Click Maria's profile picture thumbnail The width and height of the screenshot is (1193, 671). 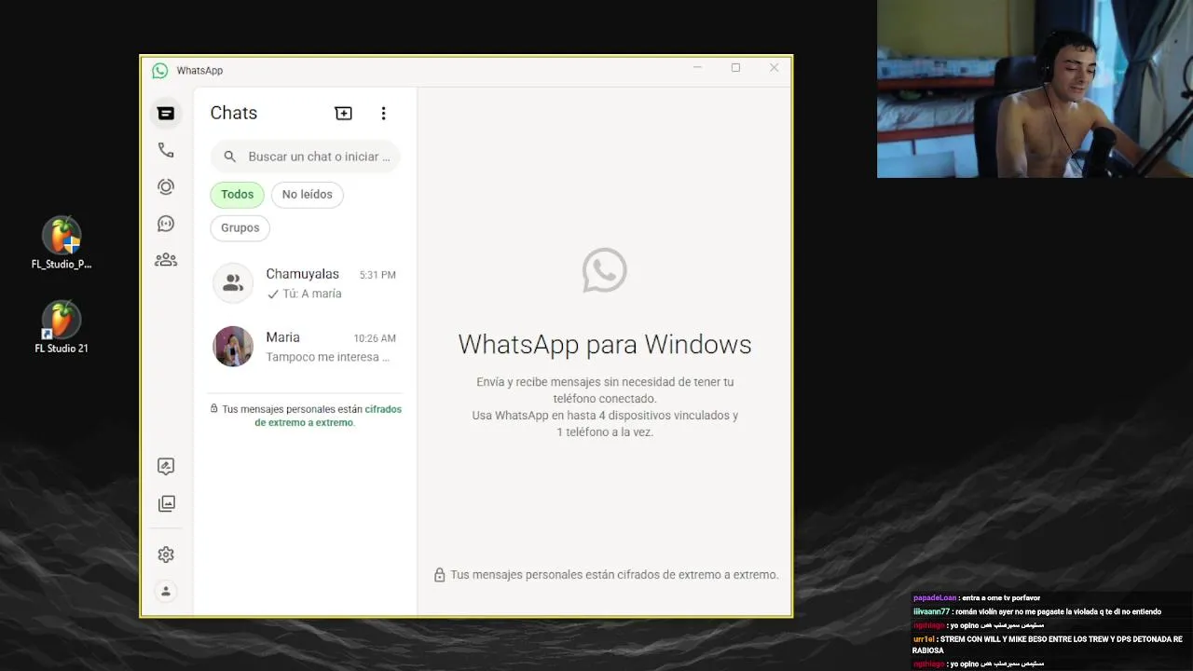point(233,347)
